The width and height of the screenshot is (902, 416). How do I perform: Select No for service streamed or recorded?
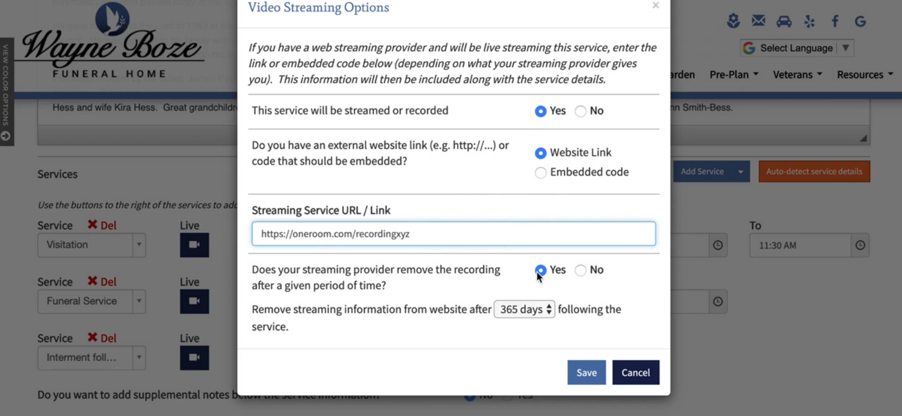[581, 111]
